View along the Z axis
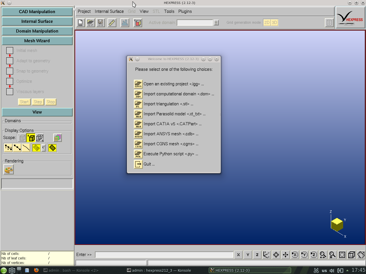Image resolution: width=366 pixels, height=274 pixels. click(x=257, y=255)
